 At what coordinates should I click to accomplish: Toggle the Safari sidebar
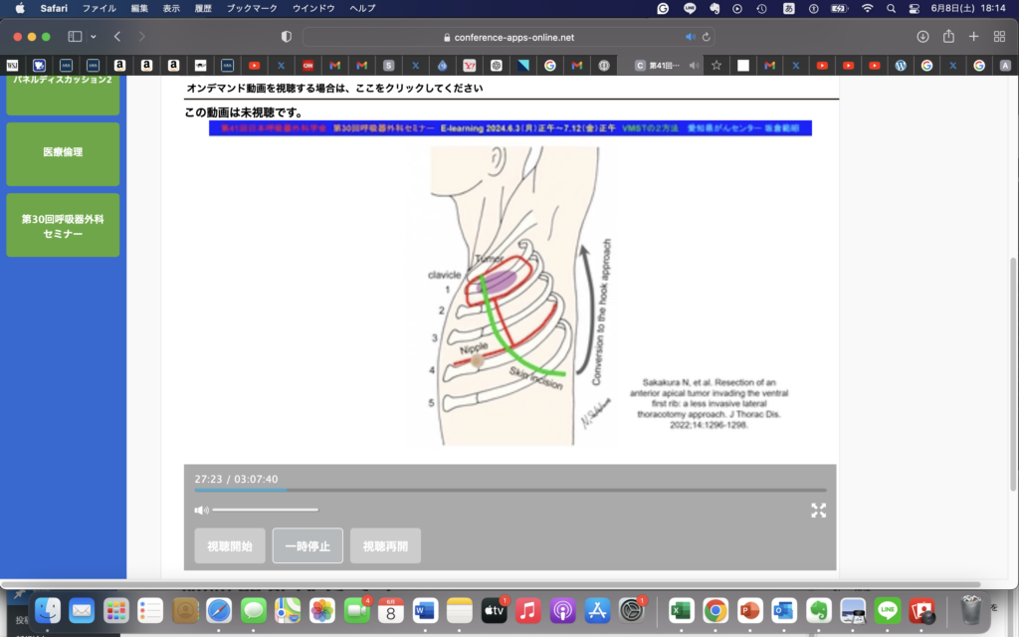(75, 37)
